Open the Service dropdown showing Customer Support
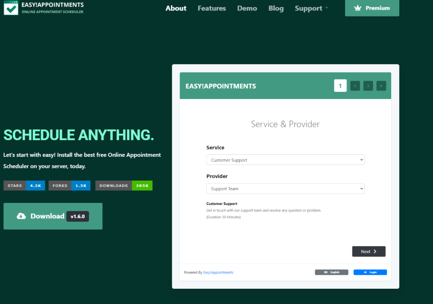 285,160
